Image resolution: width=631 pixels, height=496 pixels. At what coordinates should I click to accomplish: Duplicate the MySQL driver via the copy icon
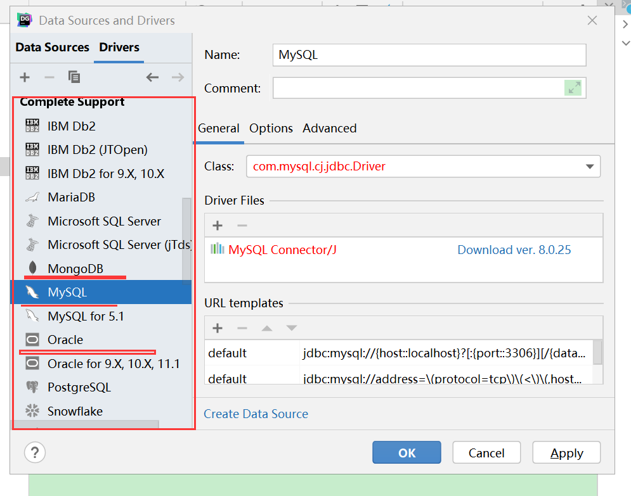(74, 77)
